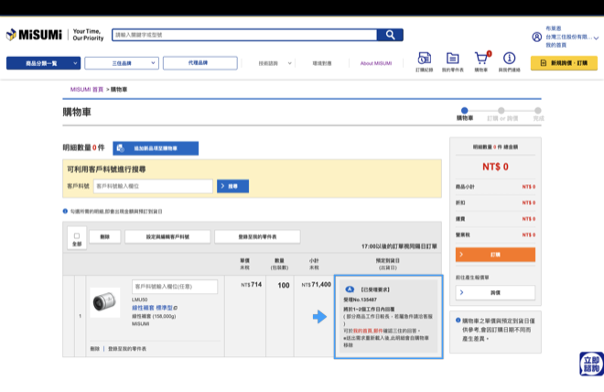Open the 代理品牌 tab
Image resolution: width=604 pixels, height=392 pixels.
(200, 63)
